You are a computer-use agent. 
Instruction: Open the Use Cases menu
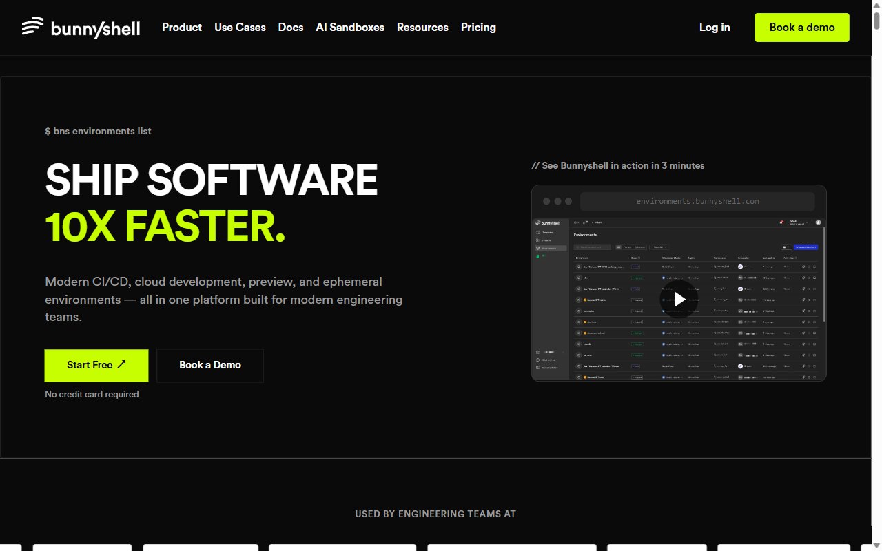240,28
